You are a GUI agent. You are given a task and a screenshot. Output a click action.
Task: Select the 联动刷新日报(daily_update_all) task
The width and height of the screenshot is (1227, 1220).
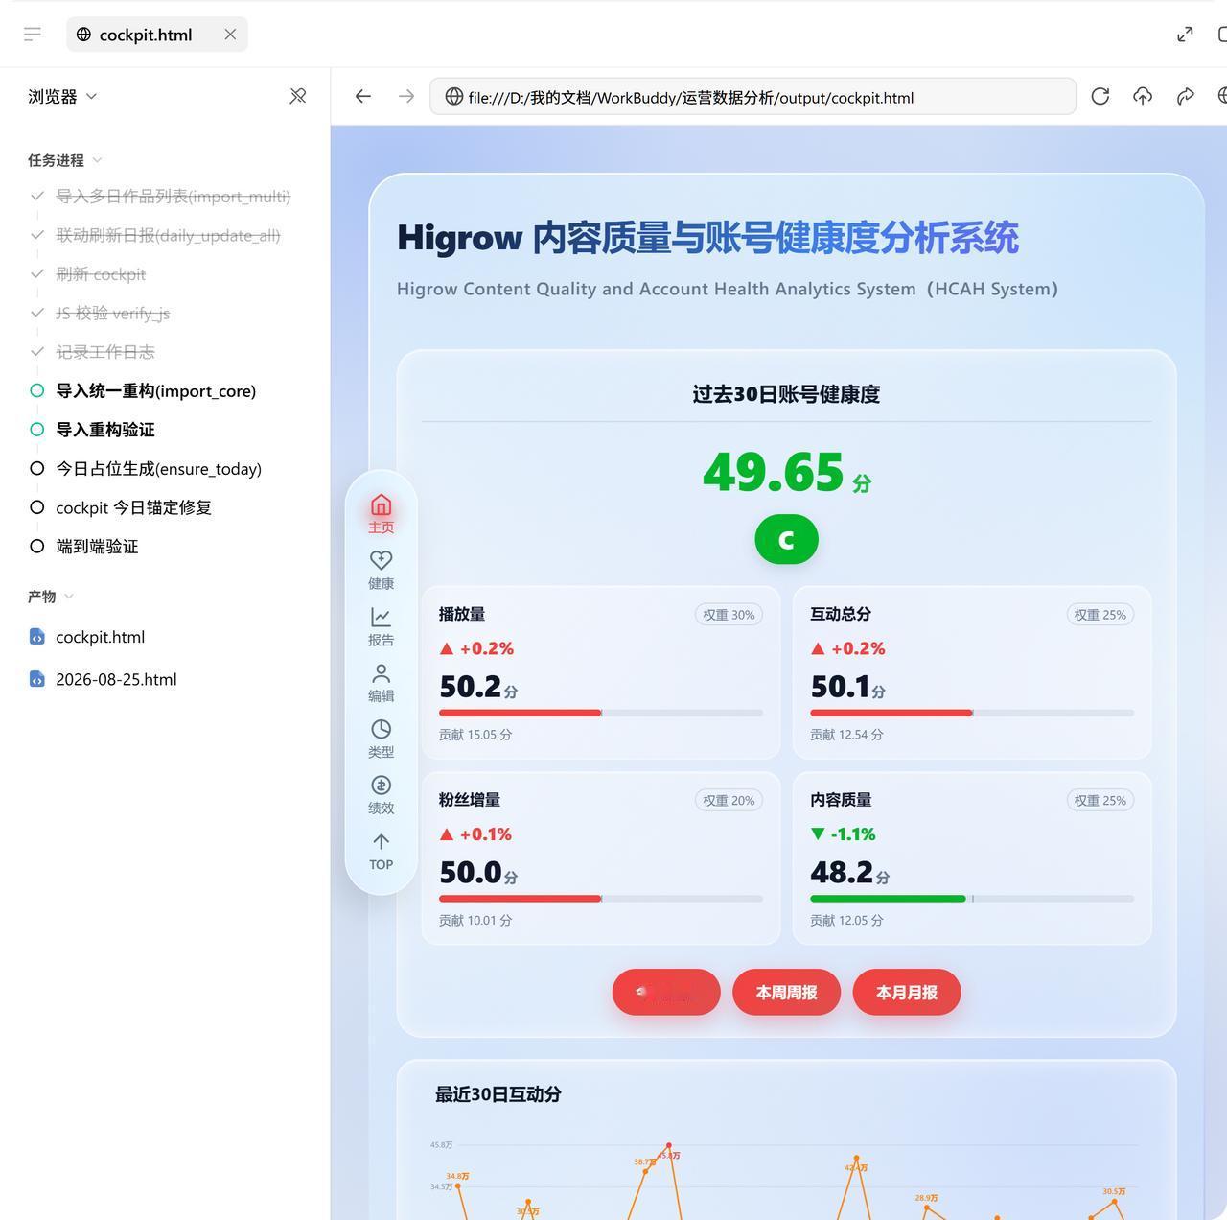coord(168,235)
